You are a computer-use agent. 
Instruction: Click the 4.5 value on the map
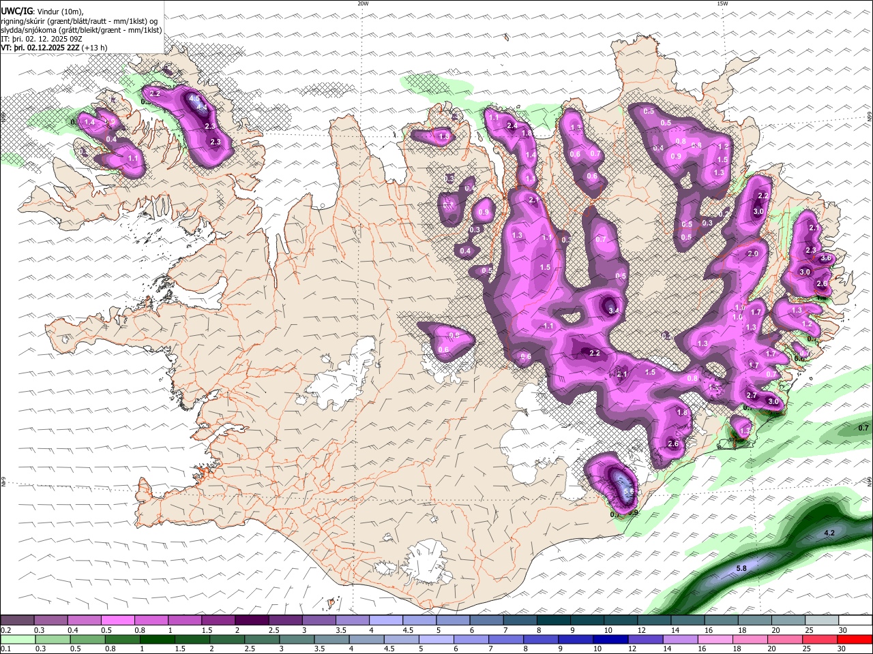coord(194,99)
